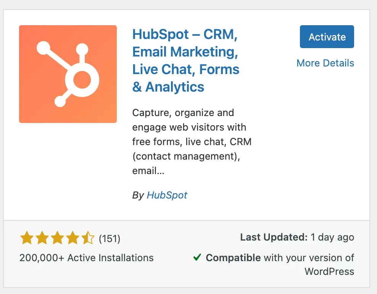The width and height of the screenshot is (377, 294).
Task: Click the orange plugin thumbnail square
Action: point(68,73)
